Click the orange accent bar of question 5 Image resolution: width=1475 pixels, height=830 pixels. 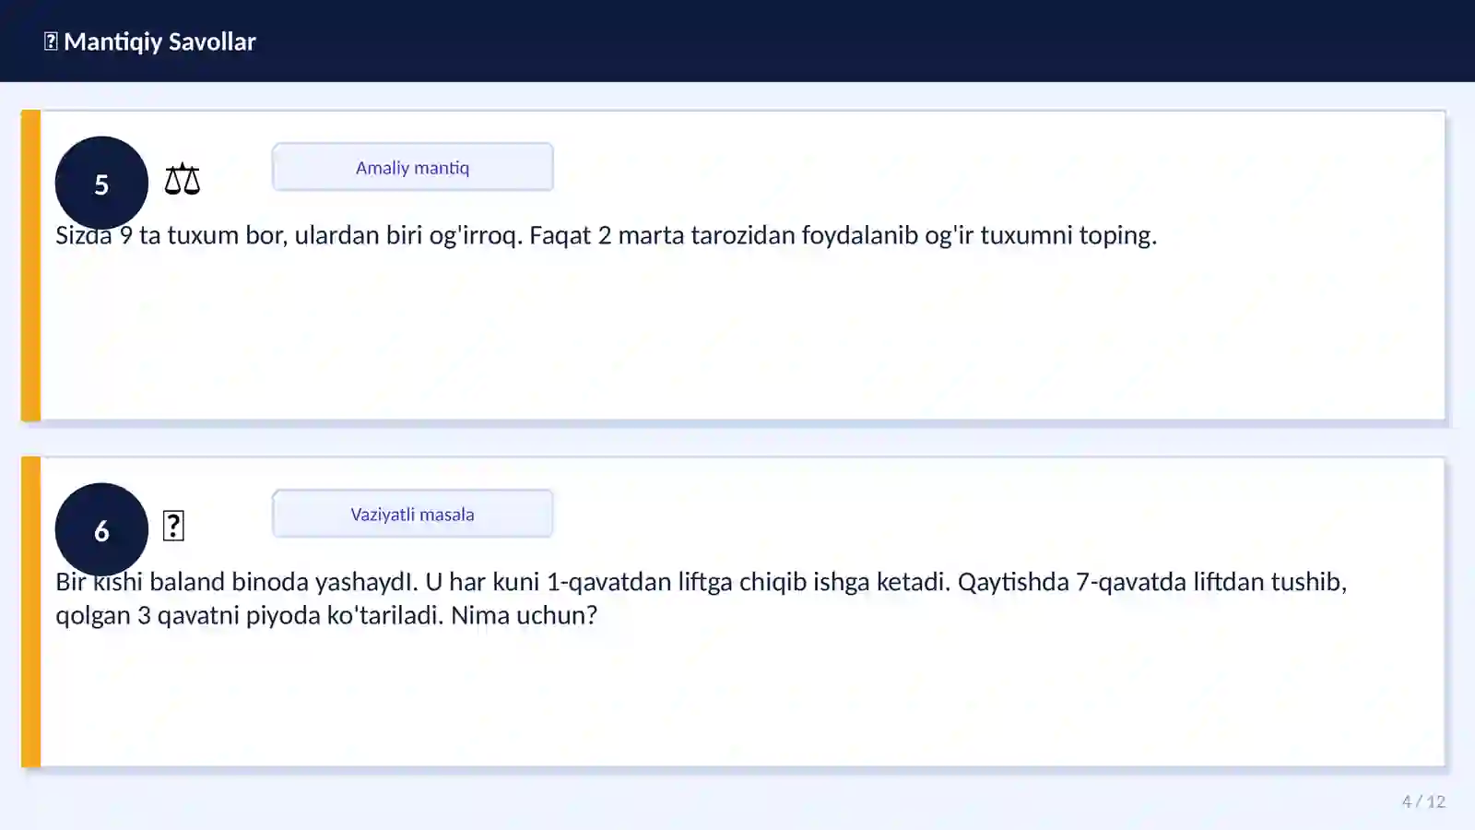pyautogui.click(x=30, y=266)
